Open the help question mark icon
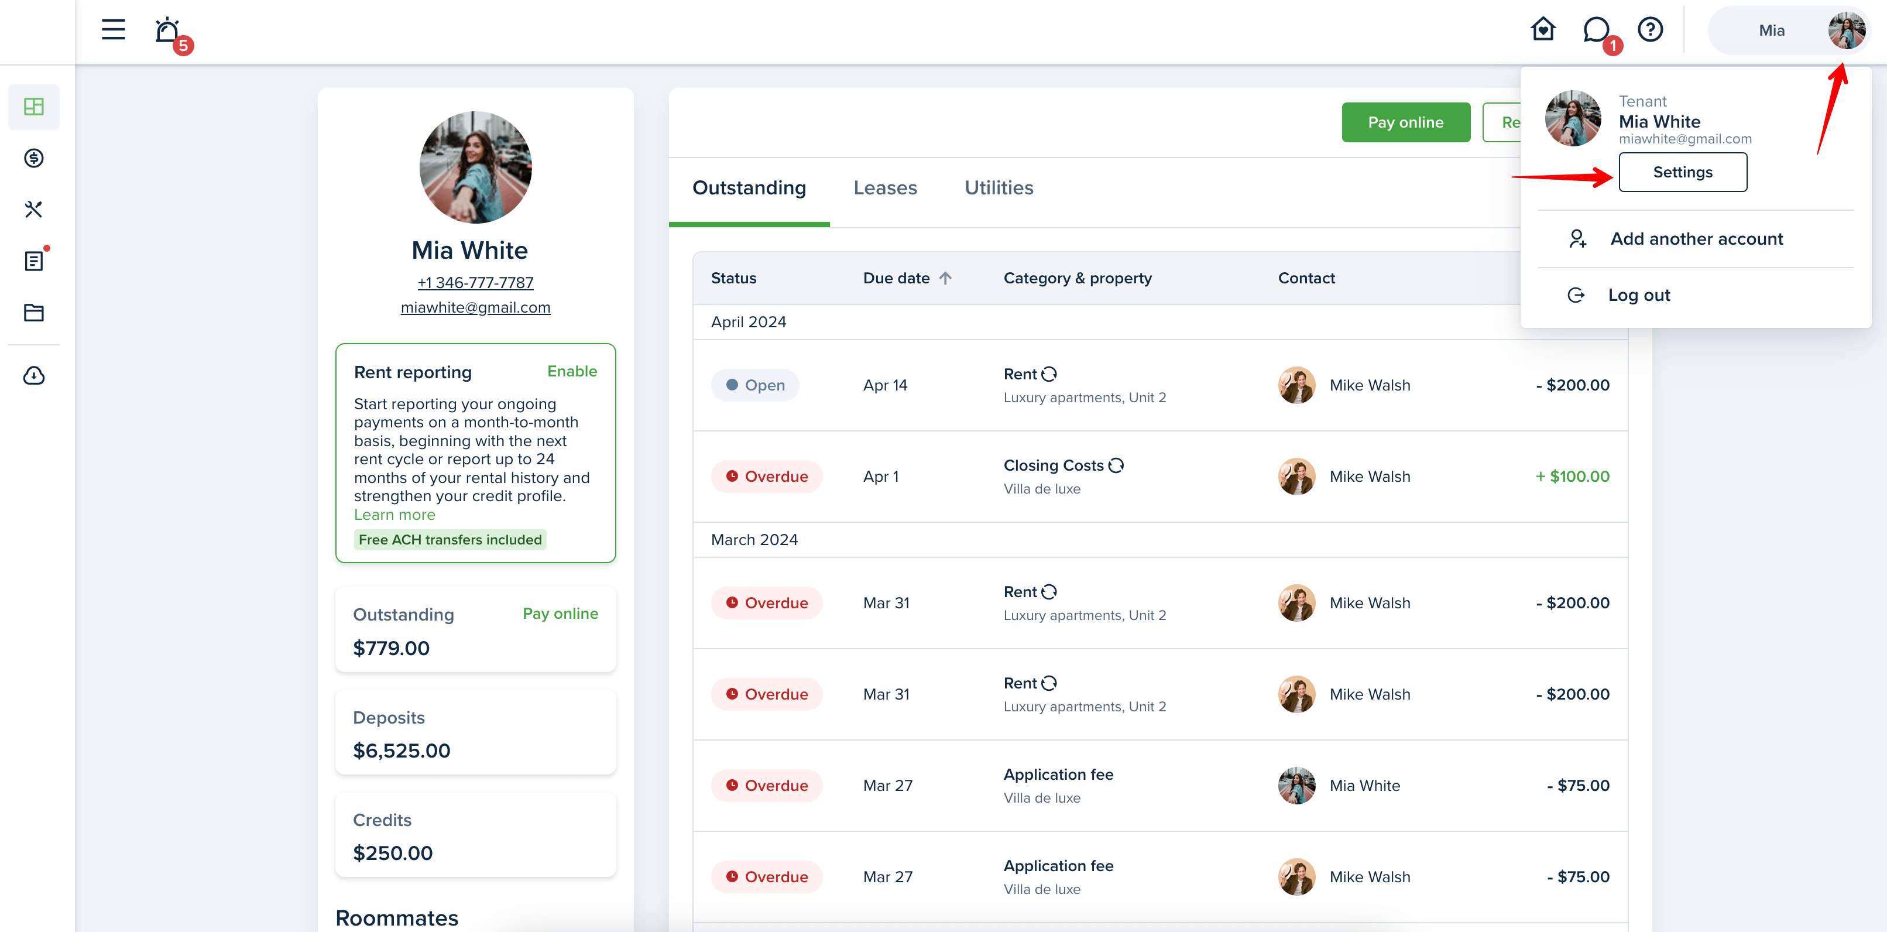The width and height of the screenshot is (1887, 932). coord(1651,30)
